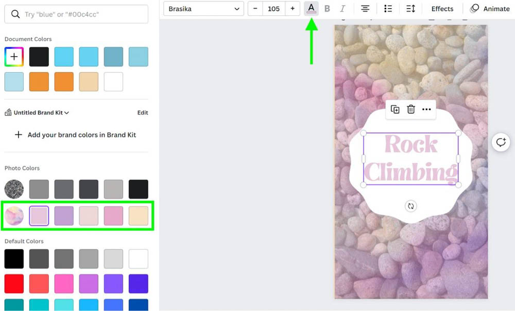515x311 pixels.
Task: Pick the peach beige document color
Action: [x=89, y=82]
